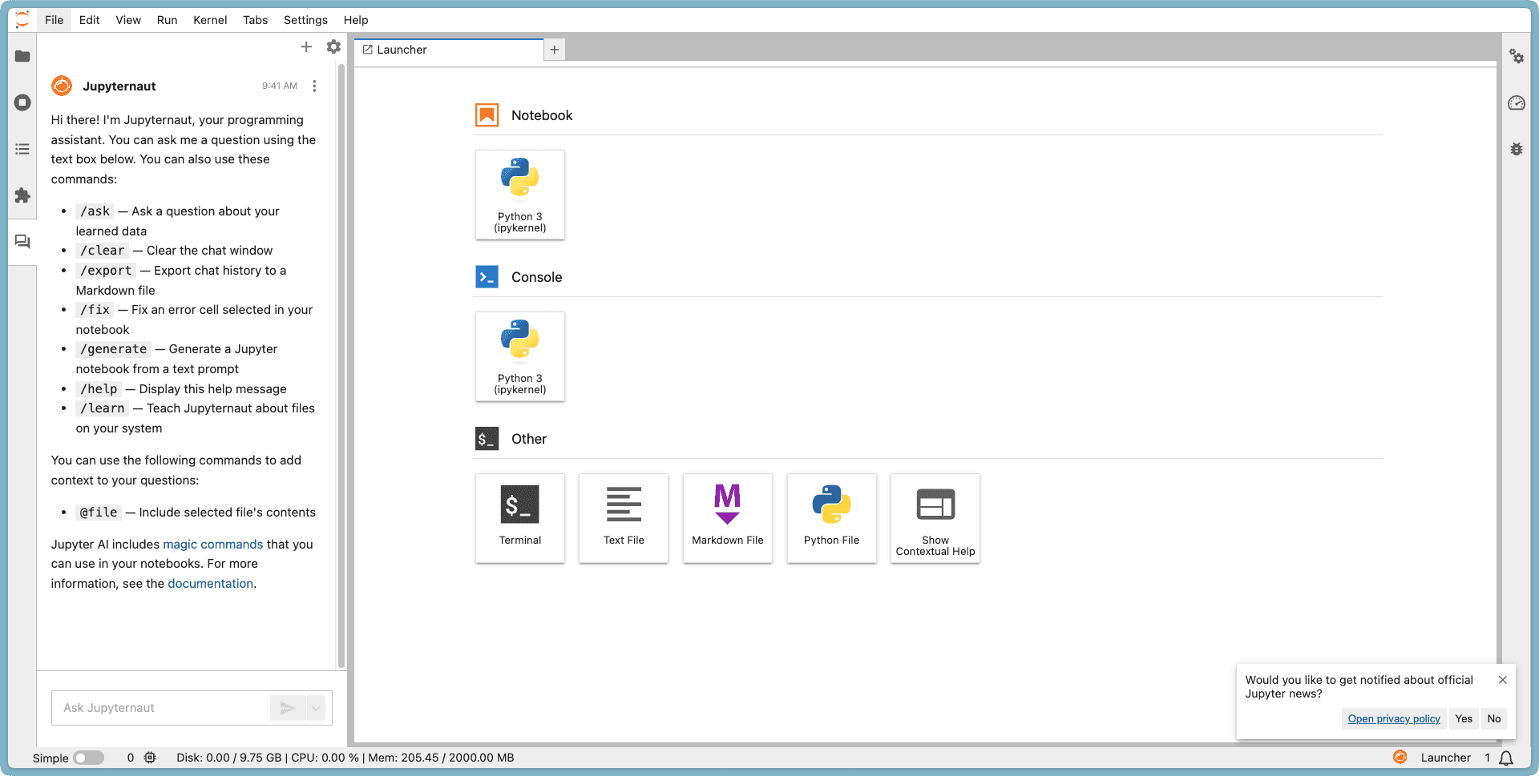The width and height of the screenshot is (1539, 776).
Task: Click the /fix command text
Action: coord(95,310)
